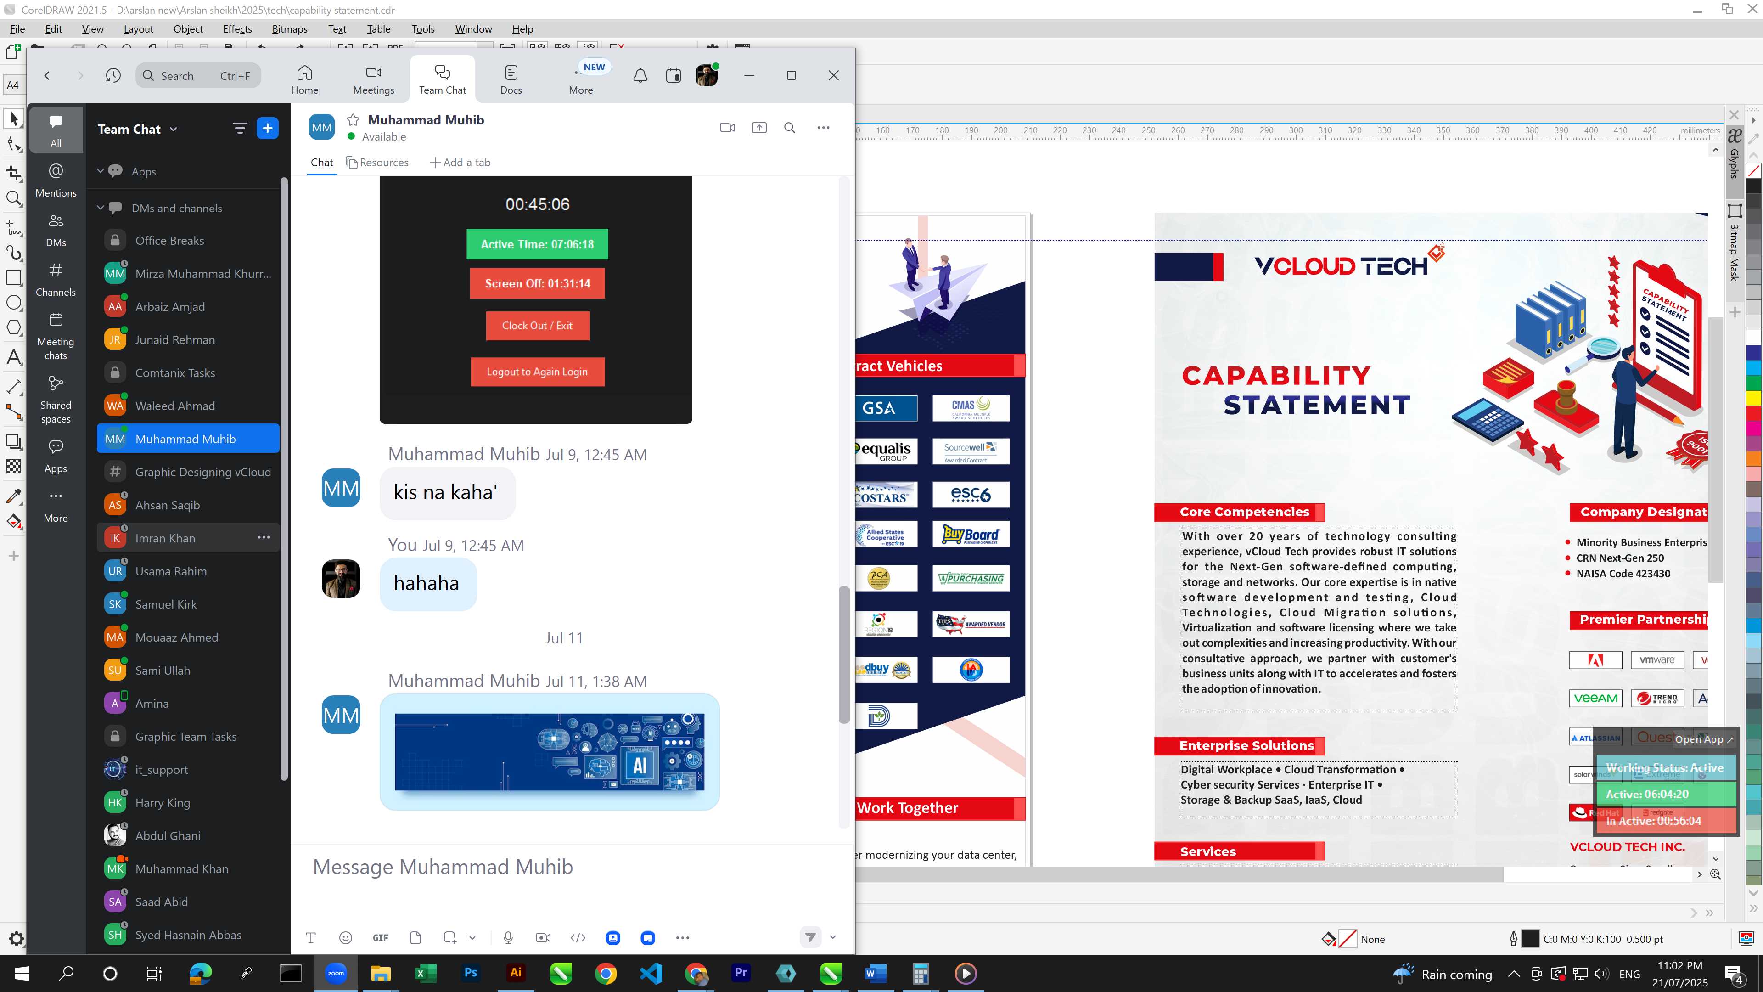This screenshot has height=992, width=1763.
Task: Show hidden system tray icons
Action: (1514, 974)
